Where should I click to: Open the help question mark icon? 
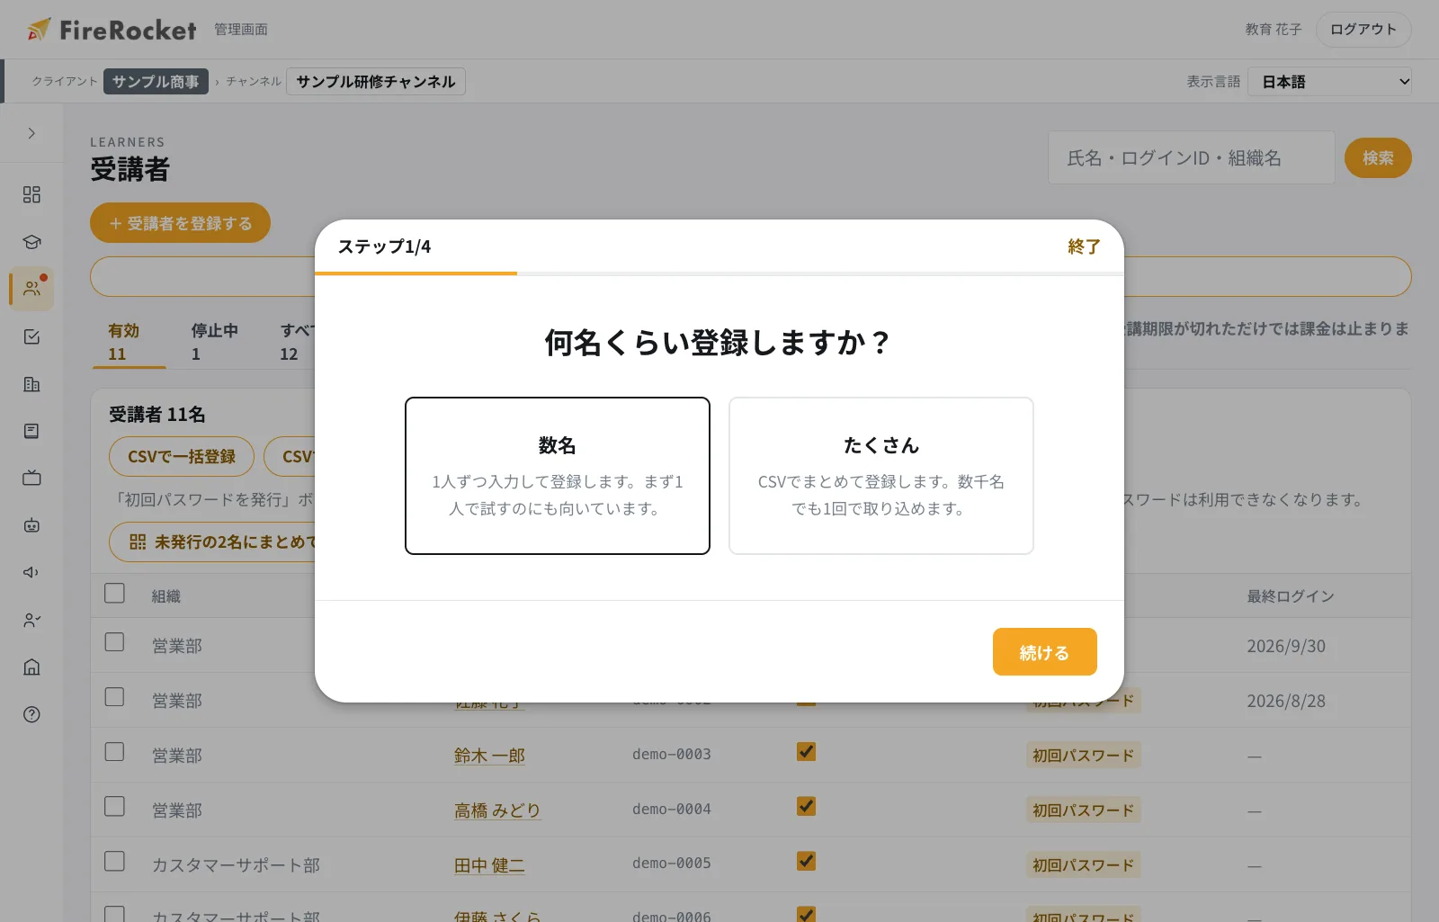click(31, 714)
